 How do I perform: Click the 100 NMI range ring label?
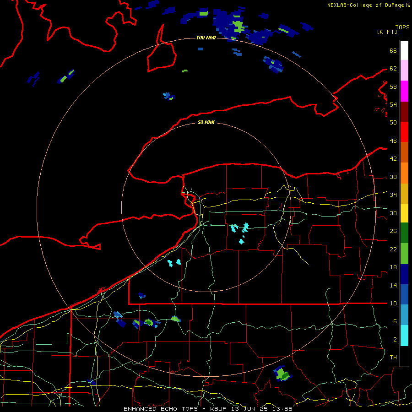(206, 38)
